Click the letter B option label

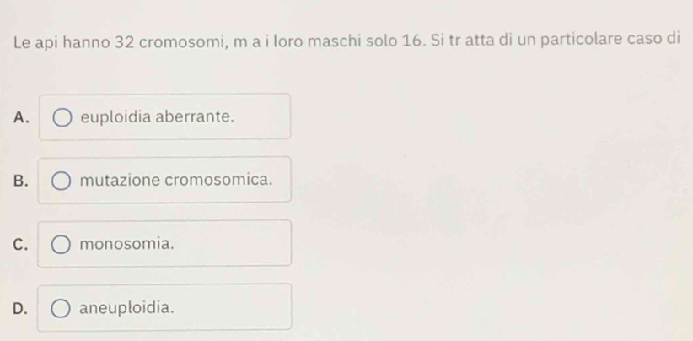click(x=20, y=180)
